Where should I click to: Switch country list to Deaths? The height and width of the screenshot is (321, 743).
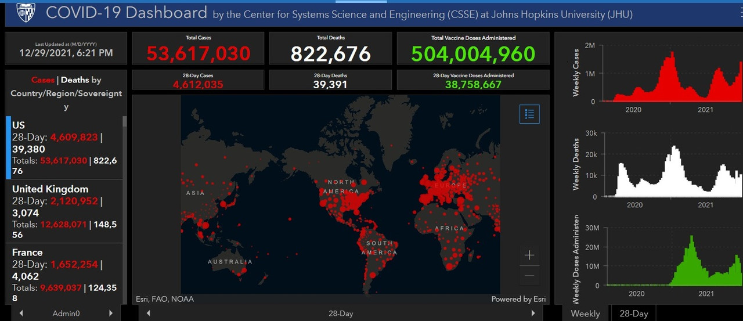coord(75,80)
